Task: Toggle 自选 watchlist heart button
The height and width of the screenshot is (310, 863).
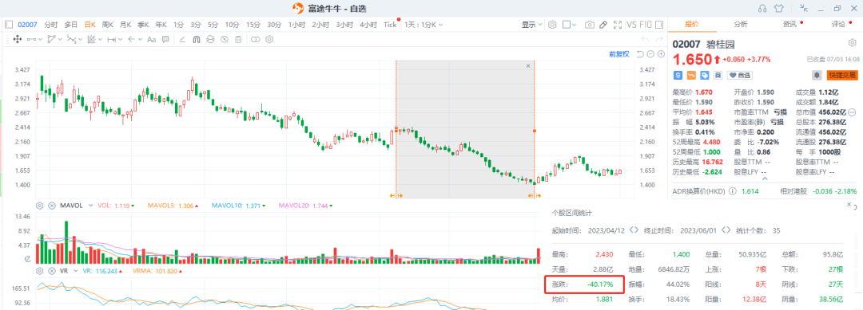Action: 740,75
